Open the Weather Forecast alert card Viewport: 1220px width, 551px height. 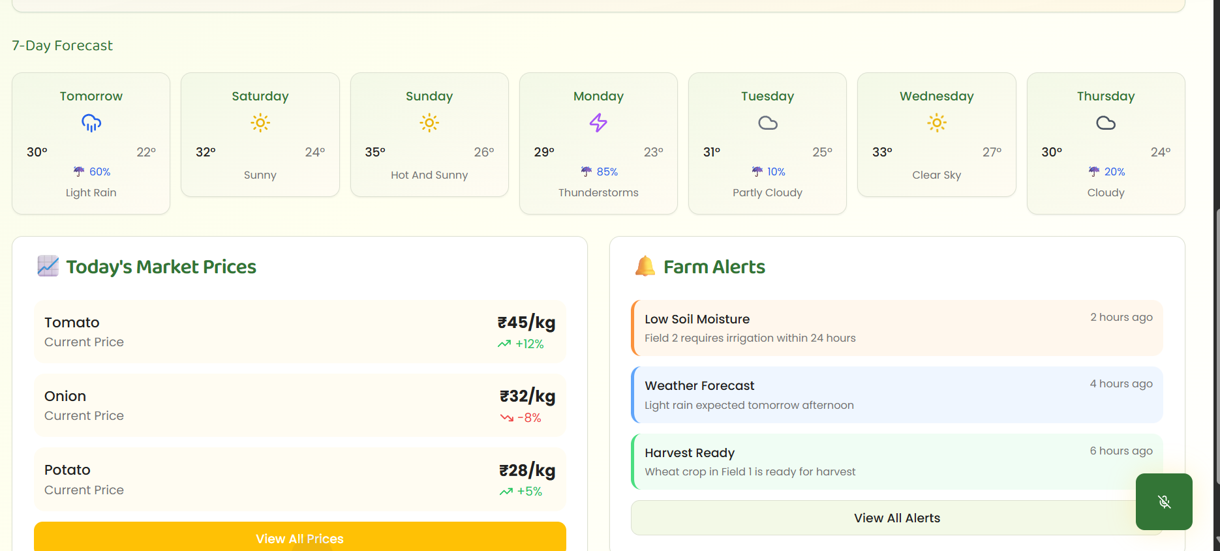pos(896,395)
